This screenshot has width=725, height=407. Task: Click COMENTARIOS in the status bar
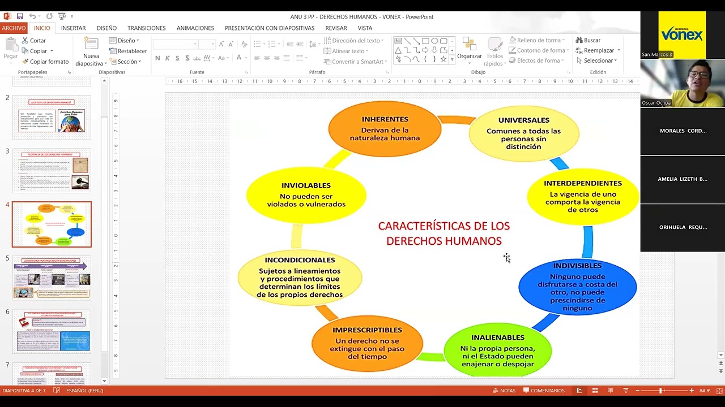pos(544,391)
